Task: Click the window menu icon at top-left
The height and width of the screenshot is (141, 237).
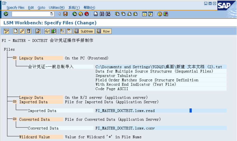Action: [4, 3]
